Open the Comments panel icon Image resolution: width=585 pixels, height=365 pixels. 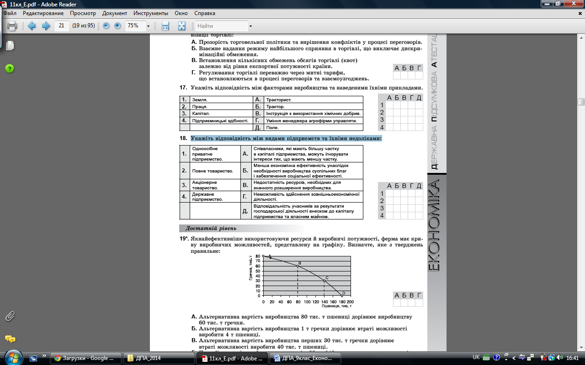tap(10, 339)
